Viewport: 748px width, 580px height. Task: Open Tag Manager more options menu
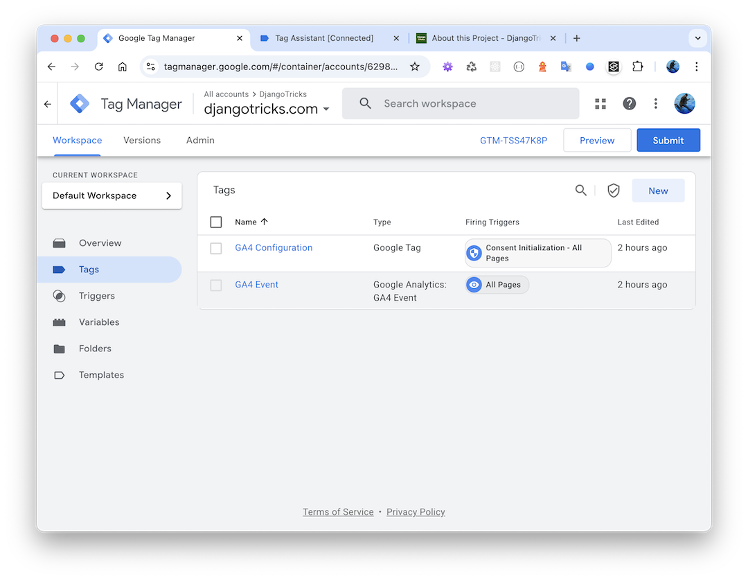pos(656,103)
